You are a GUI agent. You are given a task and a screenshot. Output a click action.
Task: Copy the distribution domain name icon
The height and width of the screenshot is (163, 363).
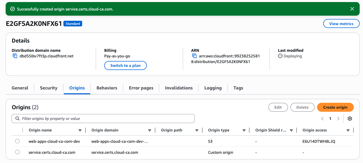15,56
